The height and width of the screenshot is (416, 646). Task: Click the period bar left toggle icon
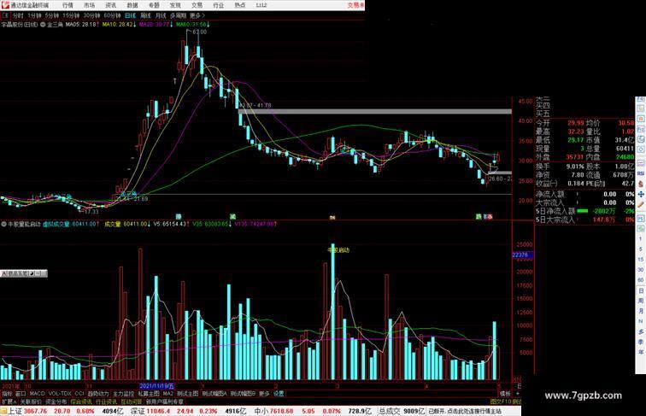coord(5,15)
